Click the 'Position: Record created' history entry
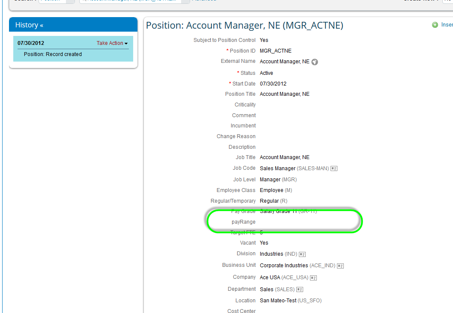The image size is (453, 313). pyautogui.click(x=53, y=54)
